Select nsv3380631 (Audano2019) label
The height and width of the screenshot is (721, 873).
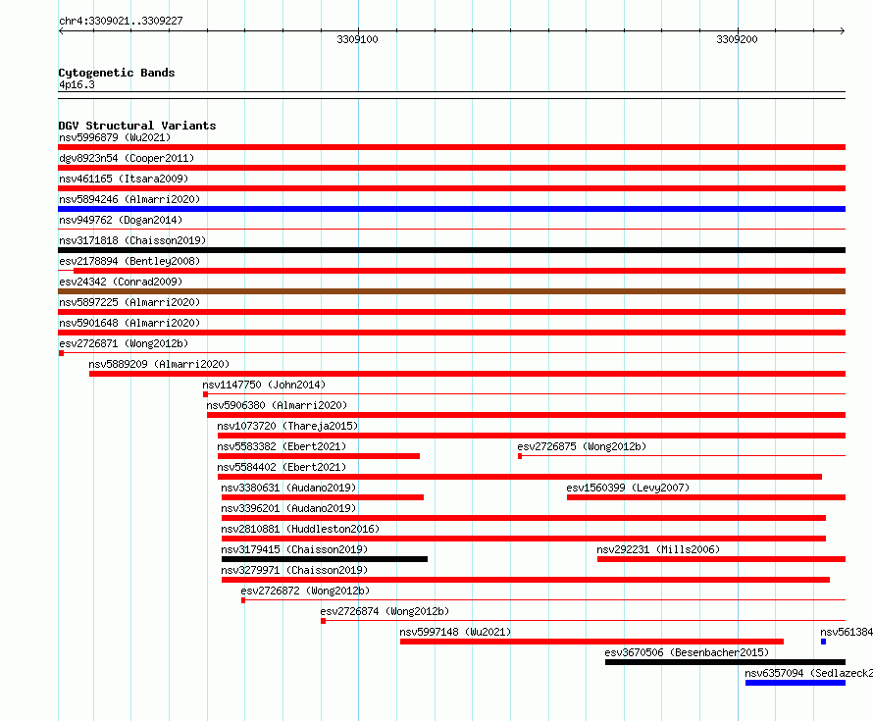288,488
